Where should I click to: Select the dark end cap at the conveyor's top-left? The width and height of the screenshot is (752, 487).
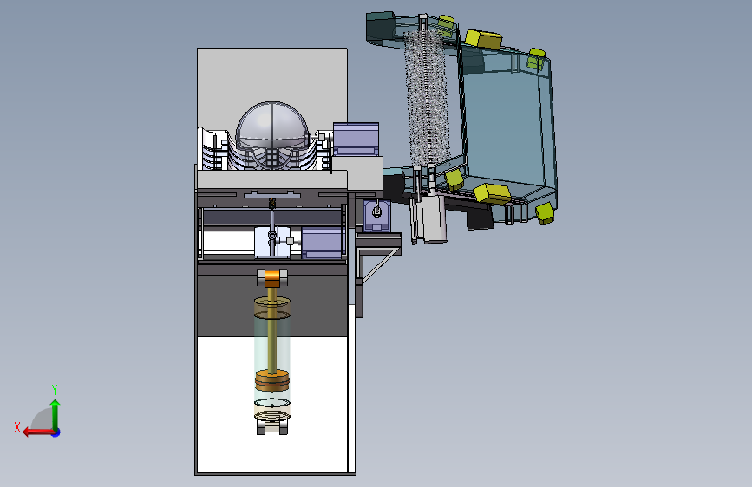(x=381, y=28)
